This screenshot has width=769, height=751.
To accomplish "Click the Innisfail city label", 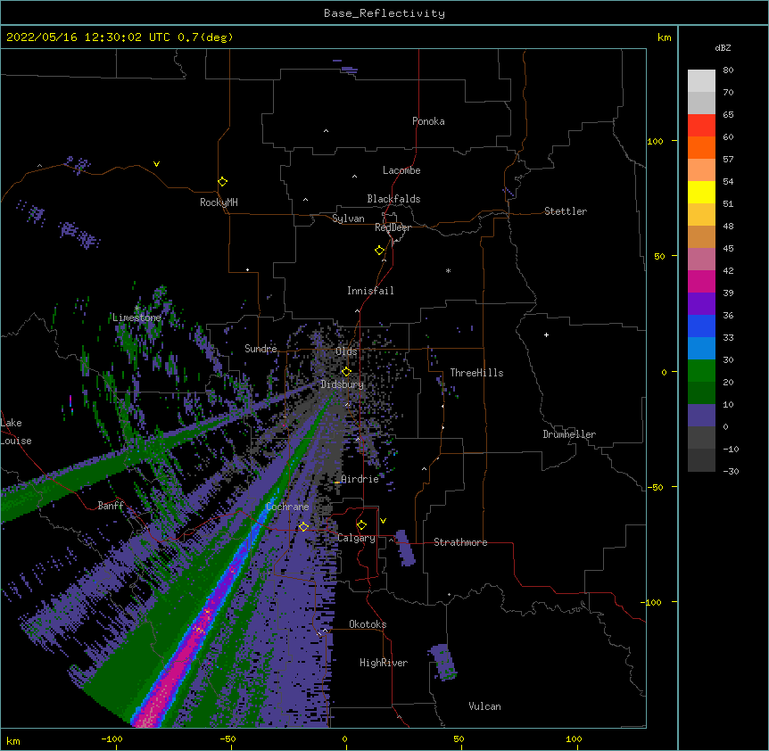I will click(x=370, y=291).
